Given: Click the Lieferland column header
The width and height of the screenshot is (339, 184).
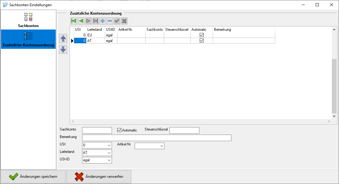Looking at the screenshot, I should (x=95, y=30).
